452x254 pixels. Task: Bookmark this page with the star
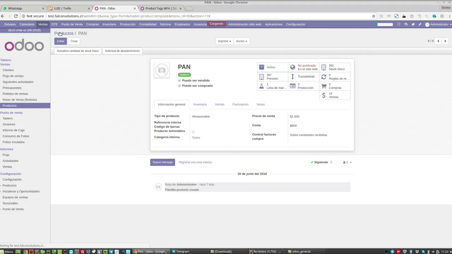[x=374, y=16]
